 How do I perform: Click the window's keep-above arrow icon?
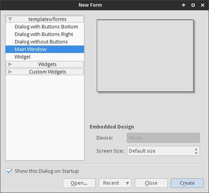[184, 5]
